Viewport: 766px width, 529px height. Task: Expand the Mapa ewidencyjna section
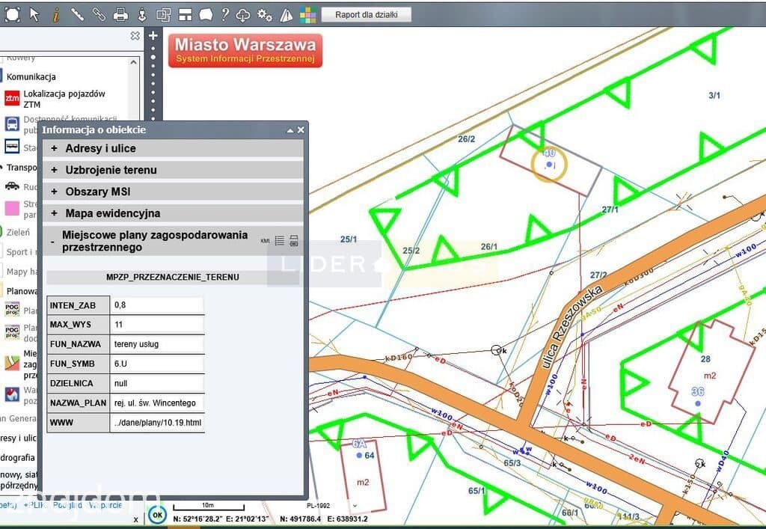(x=173, y=213)
